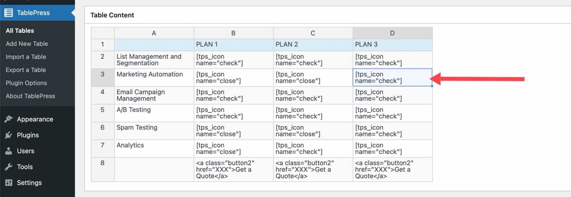Go to Export a Table
The width and height of the screenshot is (571, 197).
(26, 70)
